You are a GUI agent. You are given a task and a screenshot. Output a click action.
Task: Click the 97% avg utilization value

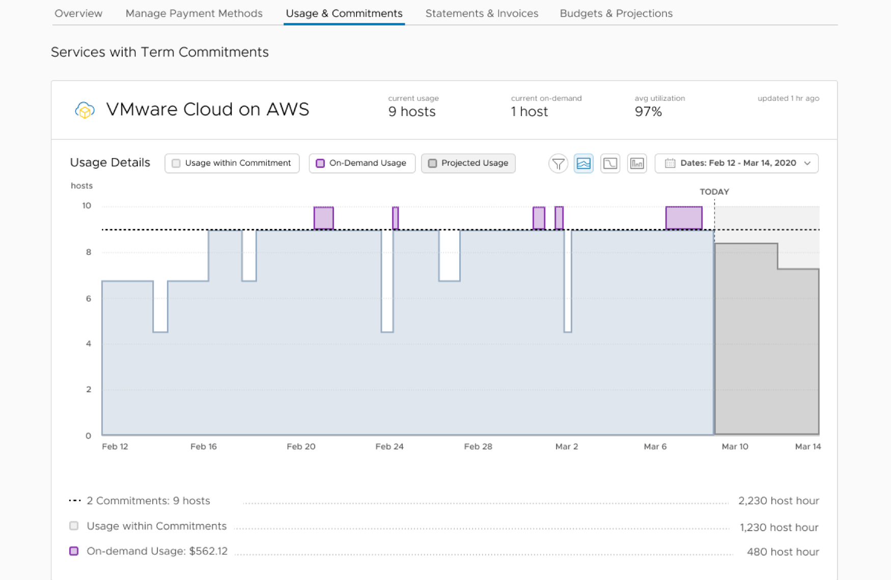pyautogui.click(x=648, y=112)
